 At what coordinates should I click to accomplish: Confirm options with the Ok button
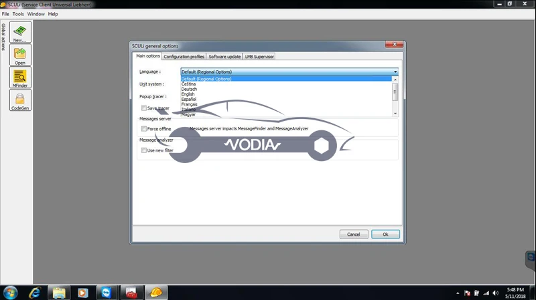[385, 235]
